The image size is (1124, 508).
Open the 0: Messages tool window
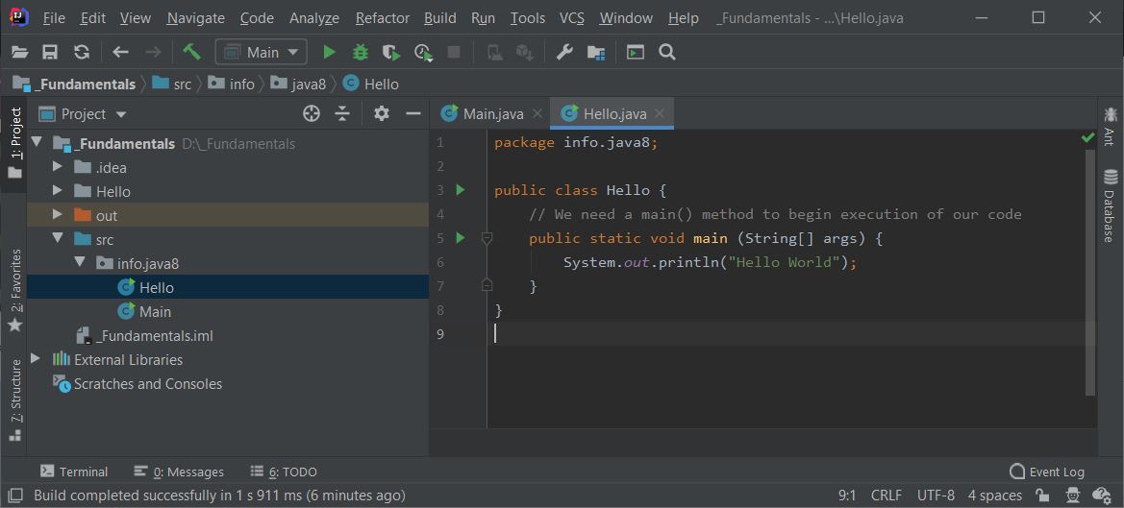179,472
